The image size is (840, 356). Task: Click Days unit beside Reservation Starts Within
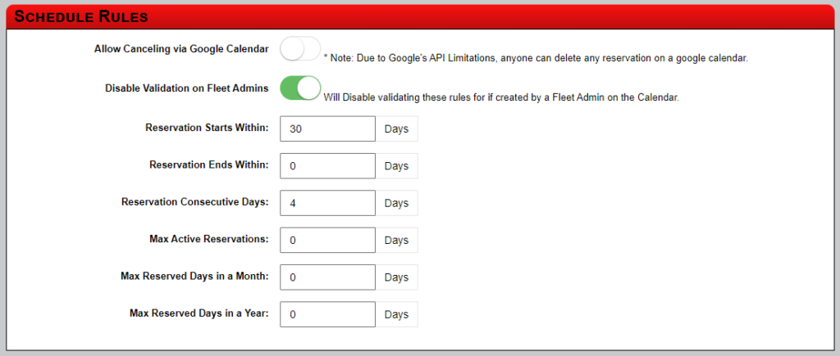[396, 128]
